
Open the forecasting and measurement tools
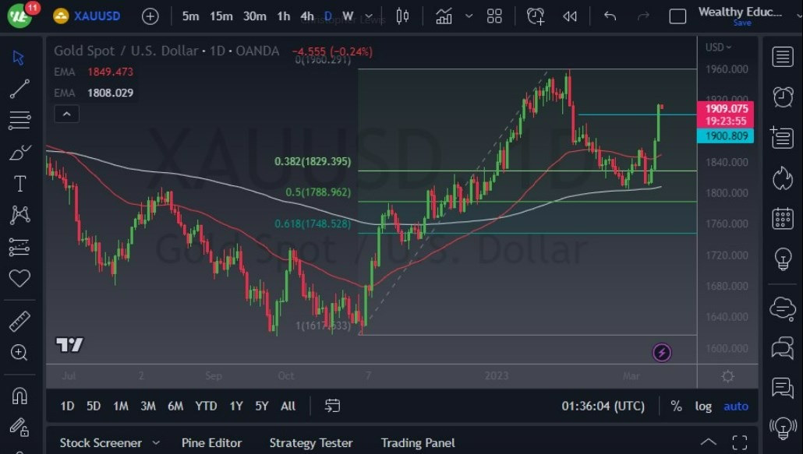[19, 247]
